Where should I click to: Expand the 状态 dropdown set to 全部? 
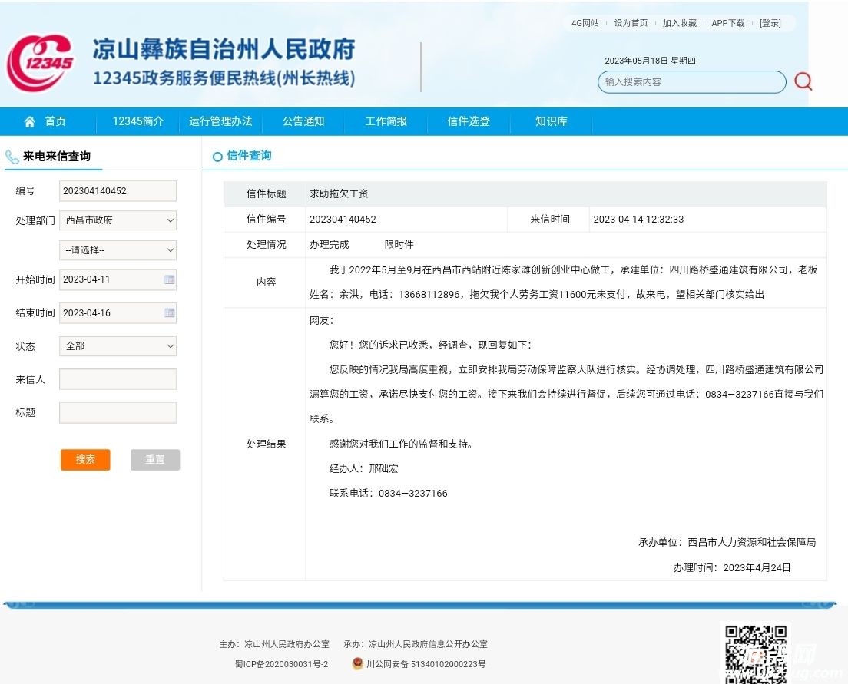tap(118, 346)
